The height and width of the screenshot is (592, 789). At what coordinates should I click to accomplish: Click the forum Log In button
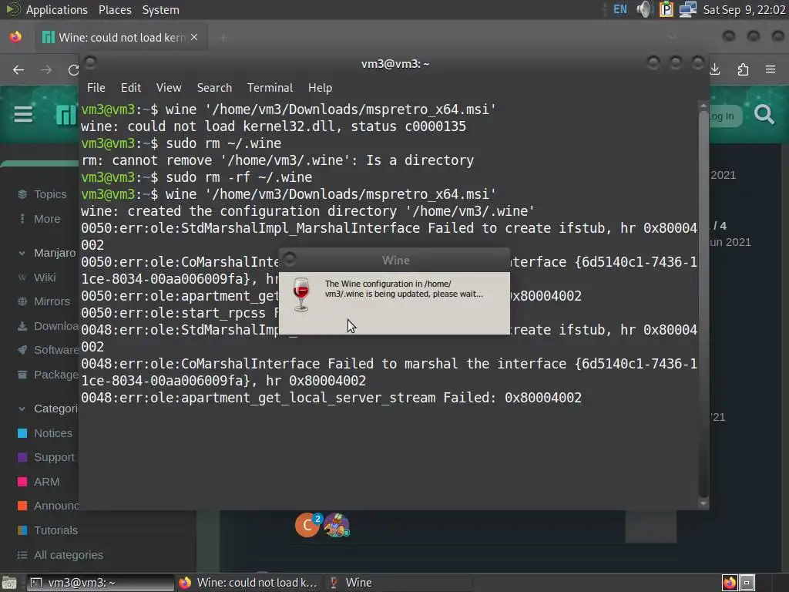pos(723,116)
